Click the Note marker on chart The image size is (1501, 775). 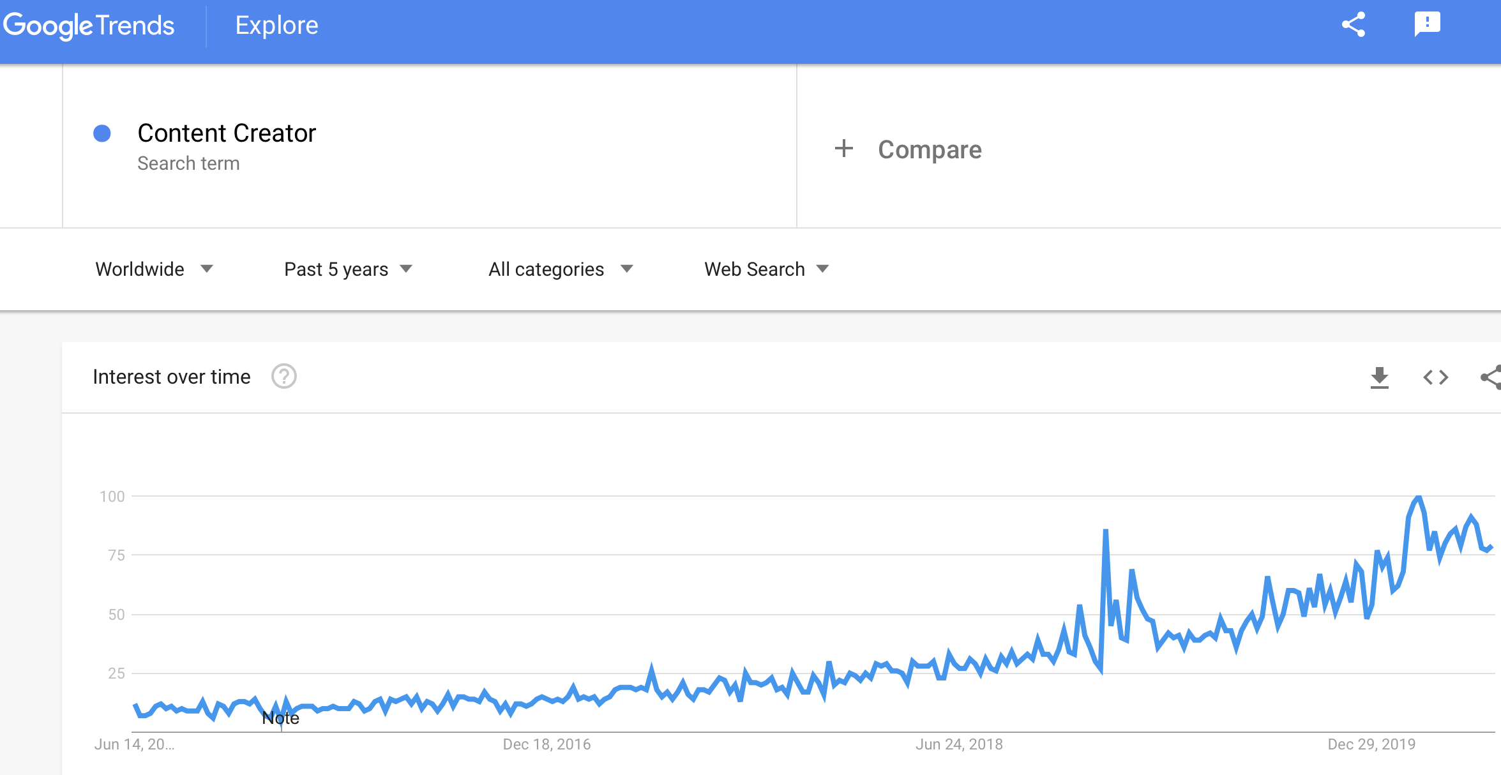(x=281, y=718)
